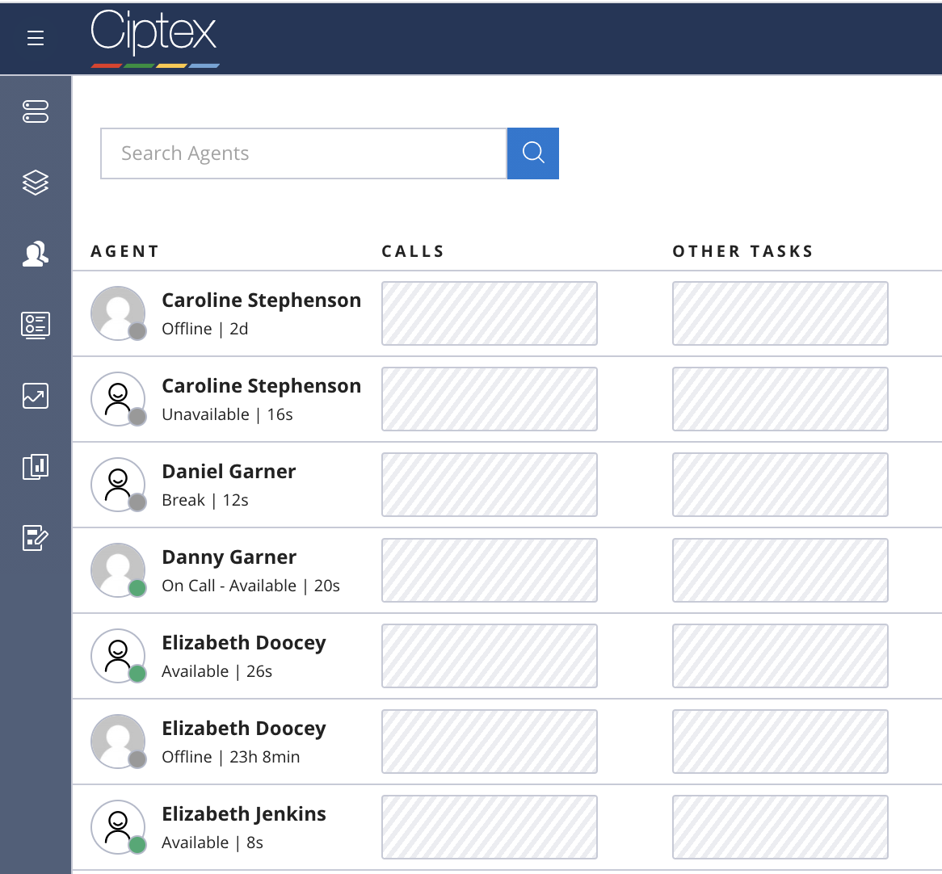The image size is (942, 874).
Task: Click available Elizabeth Doocey's avatar
Action: click(x=118, y=656)
